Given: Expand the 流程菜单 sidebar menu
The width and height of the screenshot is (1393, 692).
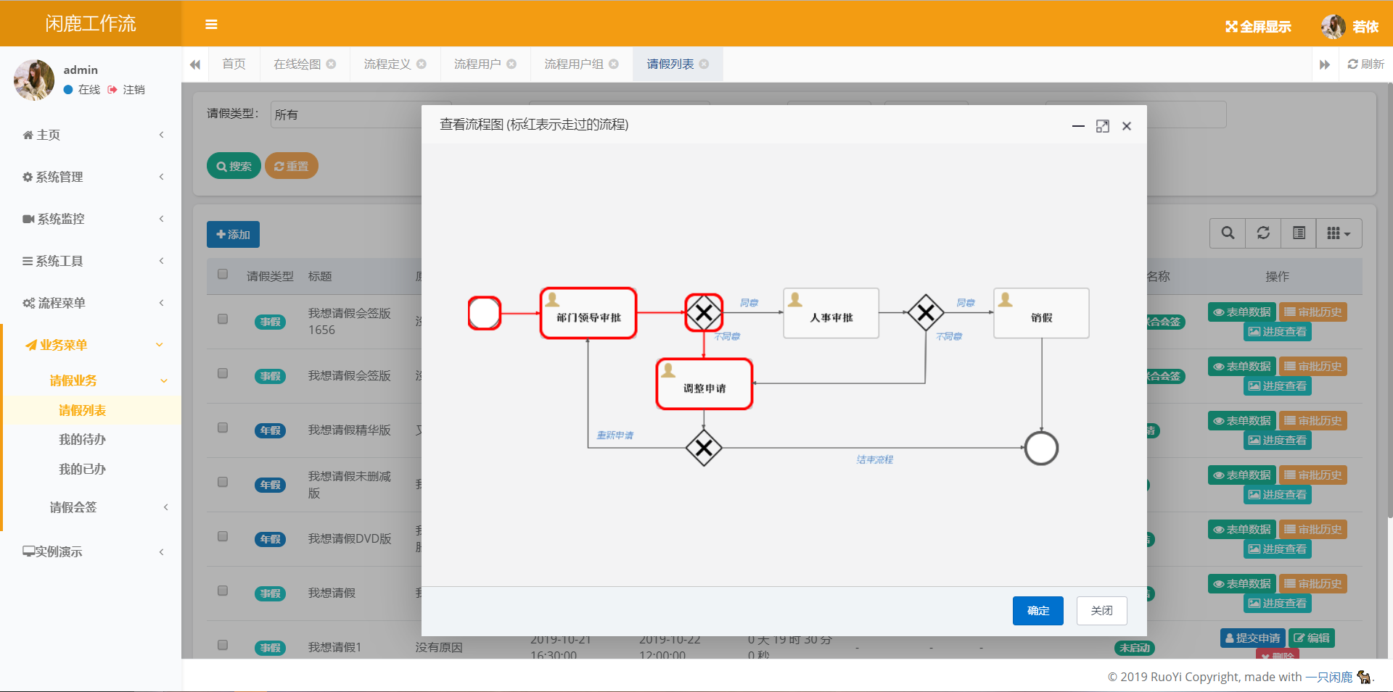Looking at the screenshot, I should pyautogui.click(x=91, y=303).
